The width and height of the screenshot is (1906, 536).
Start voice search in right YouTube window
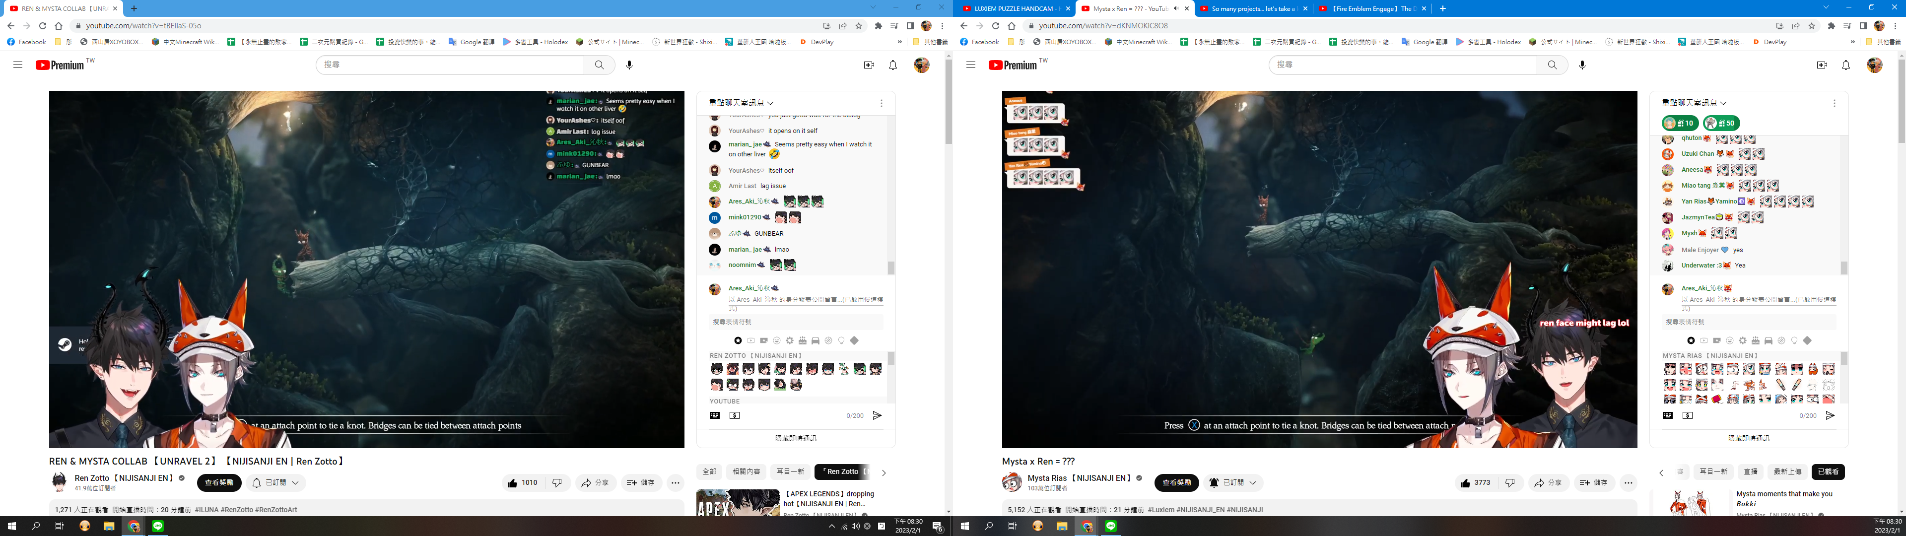click(x=1583, y=65)
